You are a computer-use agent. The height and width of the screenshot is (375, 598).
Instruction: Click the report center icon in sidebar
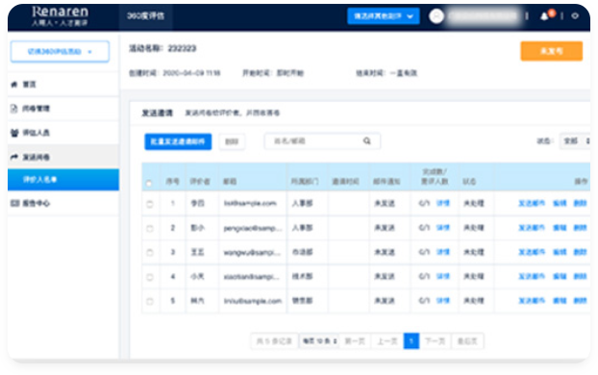pyautogui.click(x=14, y=203)
